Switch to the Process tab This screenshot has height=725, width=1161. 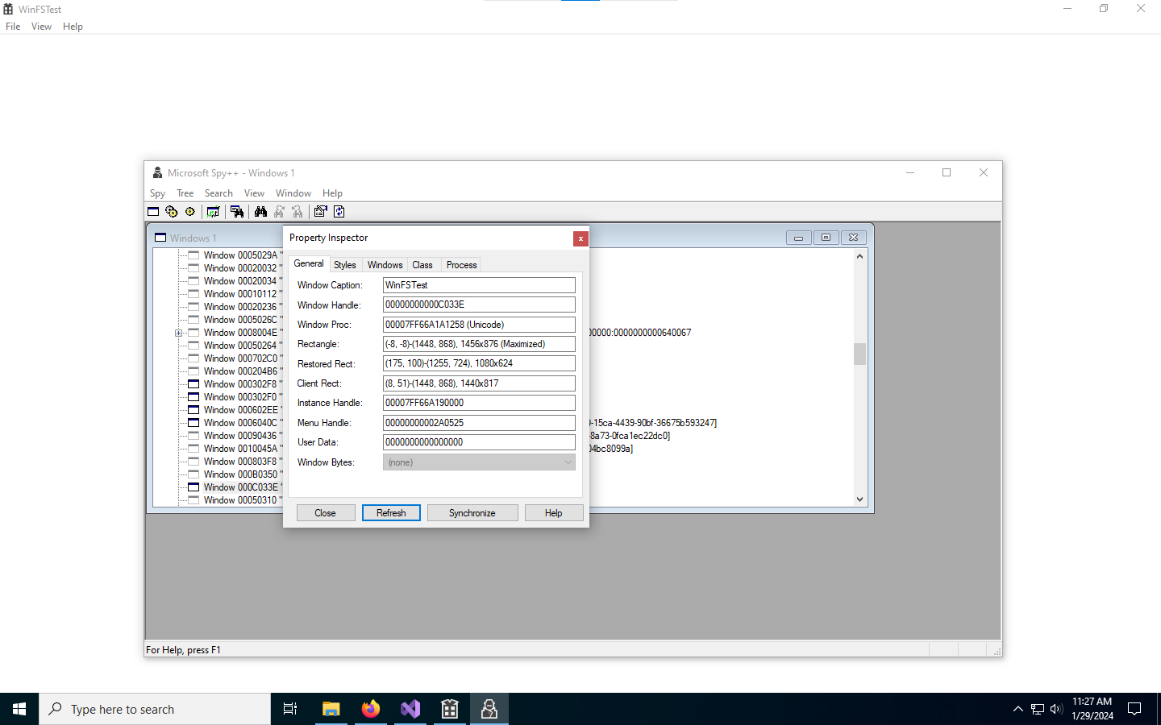click(462, 265)
